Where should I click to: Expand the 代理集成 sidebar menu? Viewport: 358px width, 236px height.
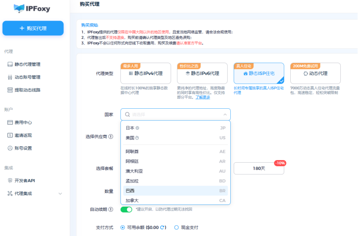pos(60,194)
